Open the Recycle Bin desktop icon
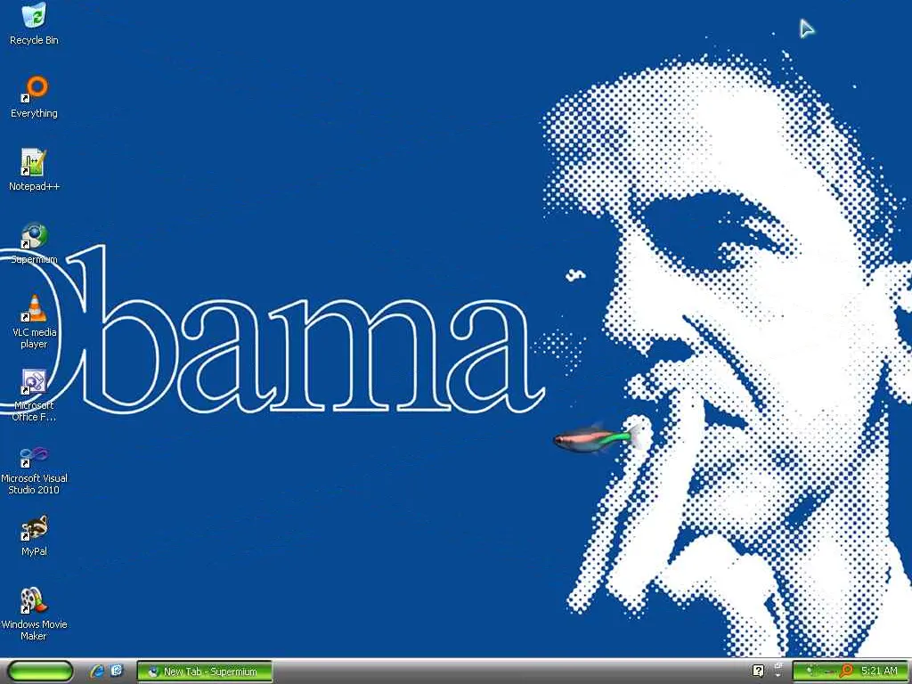Viewport: 912px width, 684px height. tap(34, 23)
